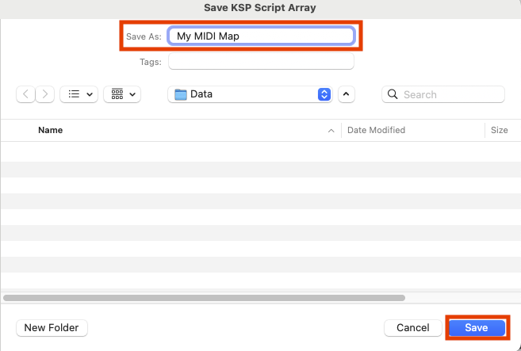Click Save to store My MIDI Map
Screen dimensions: 521x351
(x=476, y=327)
